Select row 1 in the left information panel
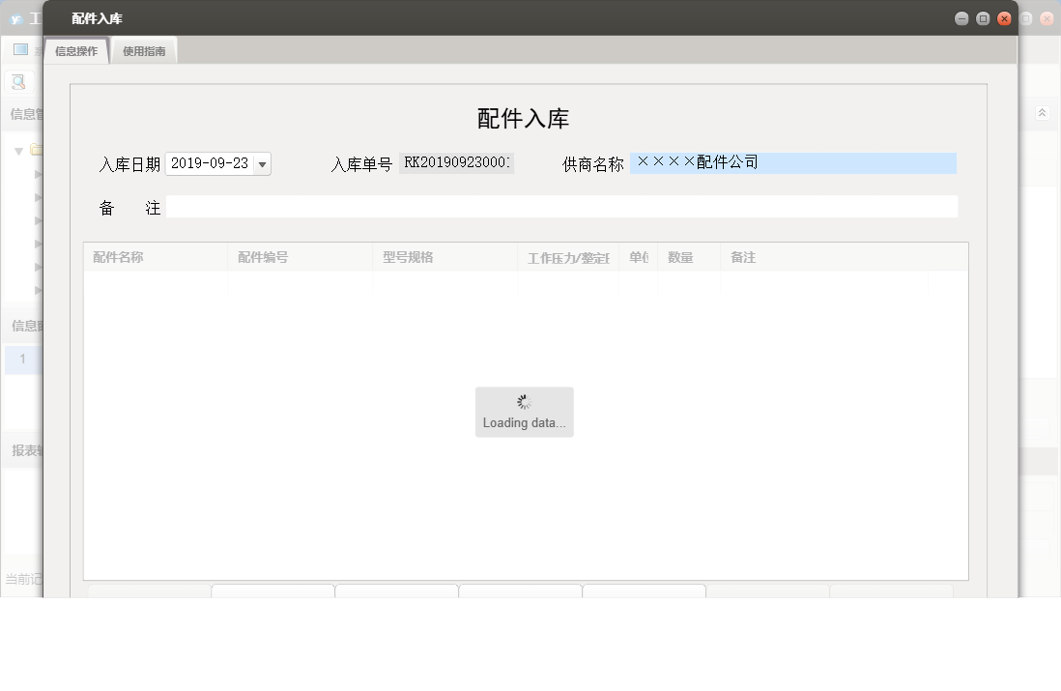The width and height of the screenshot is (1061, 691). pos(22,359)
